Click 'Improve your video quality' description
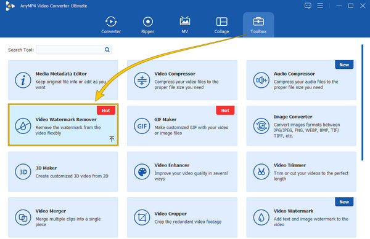This screenshot has width=370, height=239. (x=191, y=176)
